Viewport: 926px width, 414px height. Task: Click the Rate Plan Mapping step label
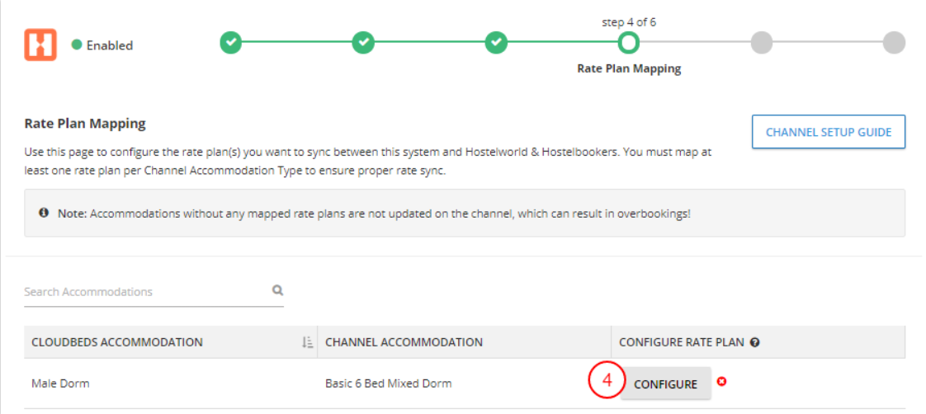[x=629, y=68]
